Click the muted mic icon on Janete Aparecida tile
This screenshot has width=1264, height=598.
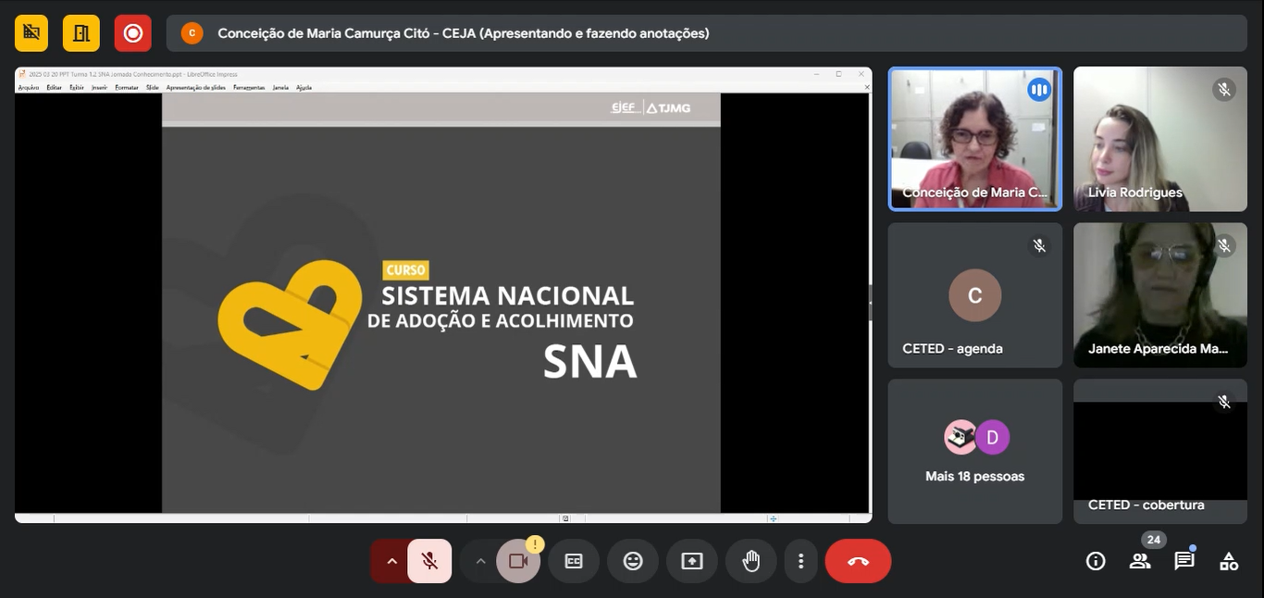[x=1224, y=245]
